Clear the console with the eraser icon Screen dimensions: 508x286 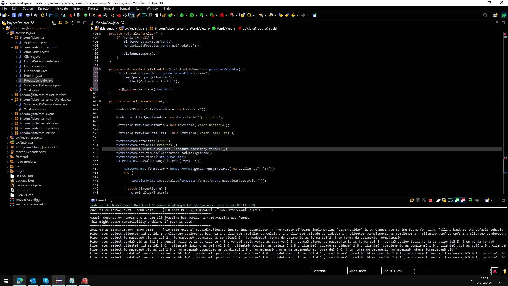coord(438,200)
